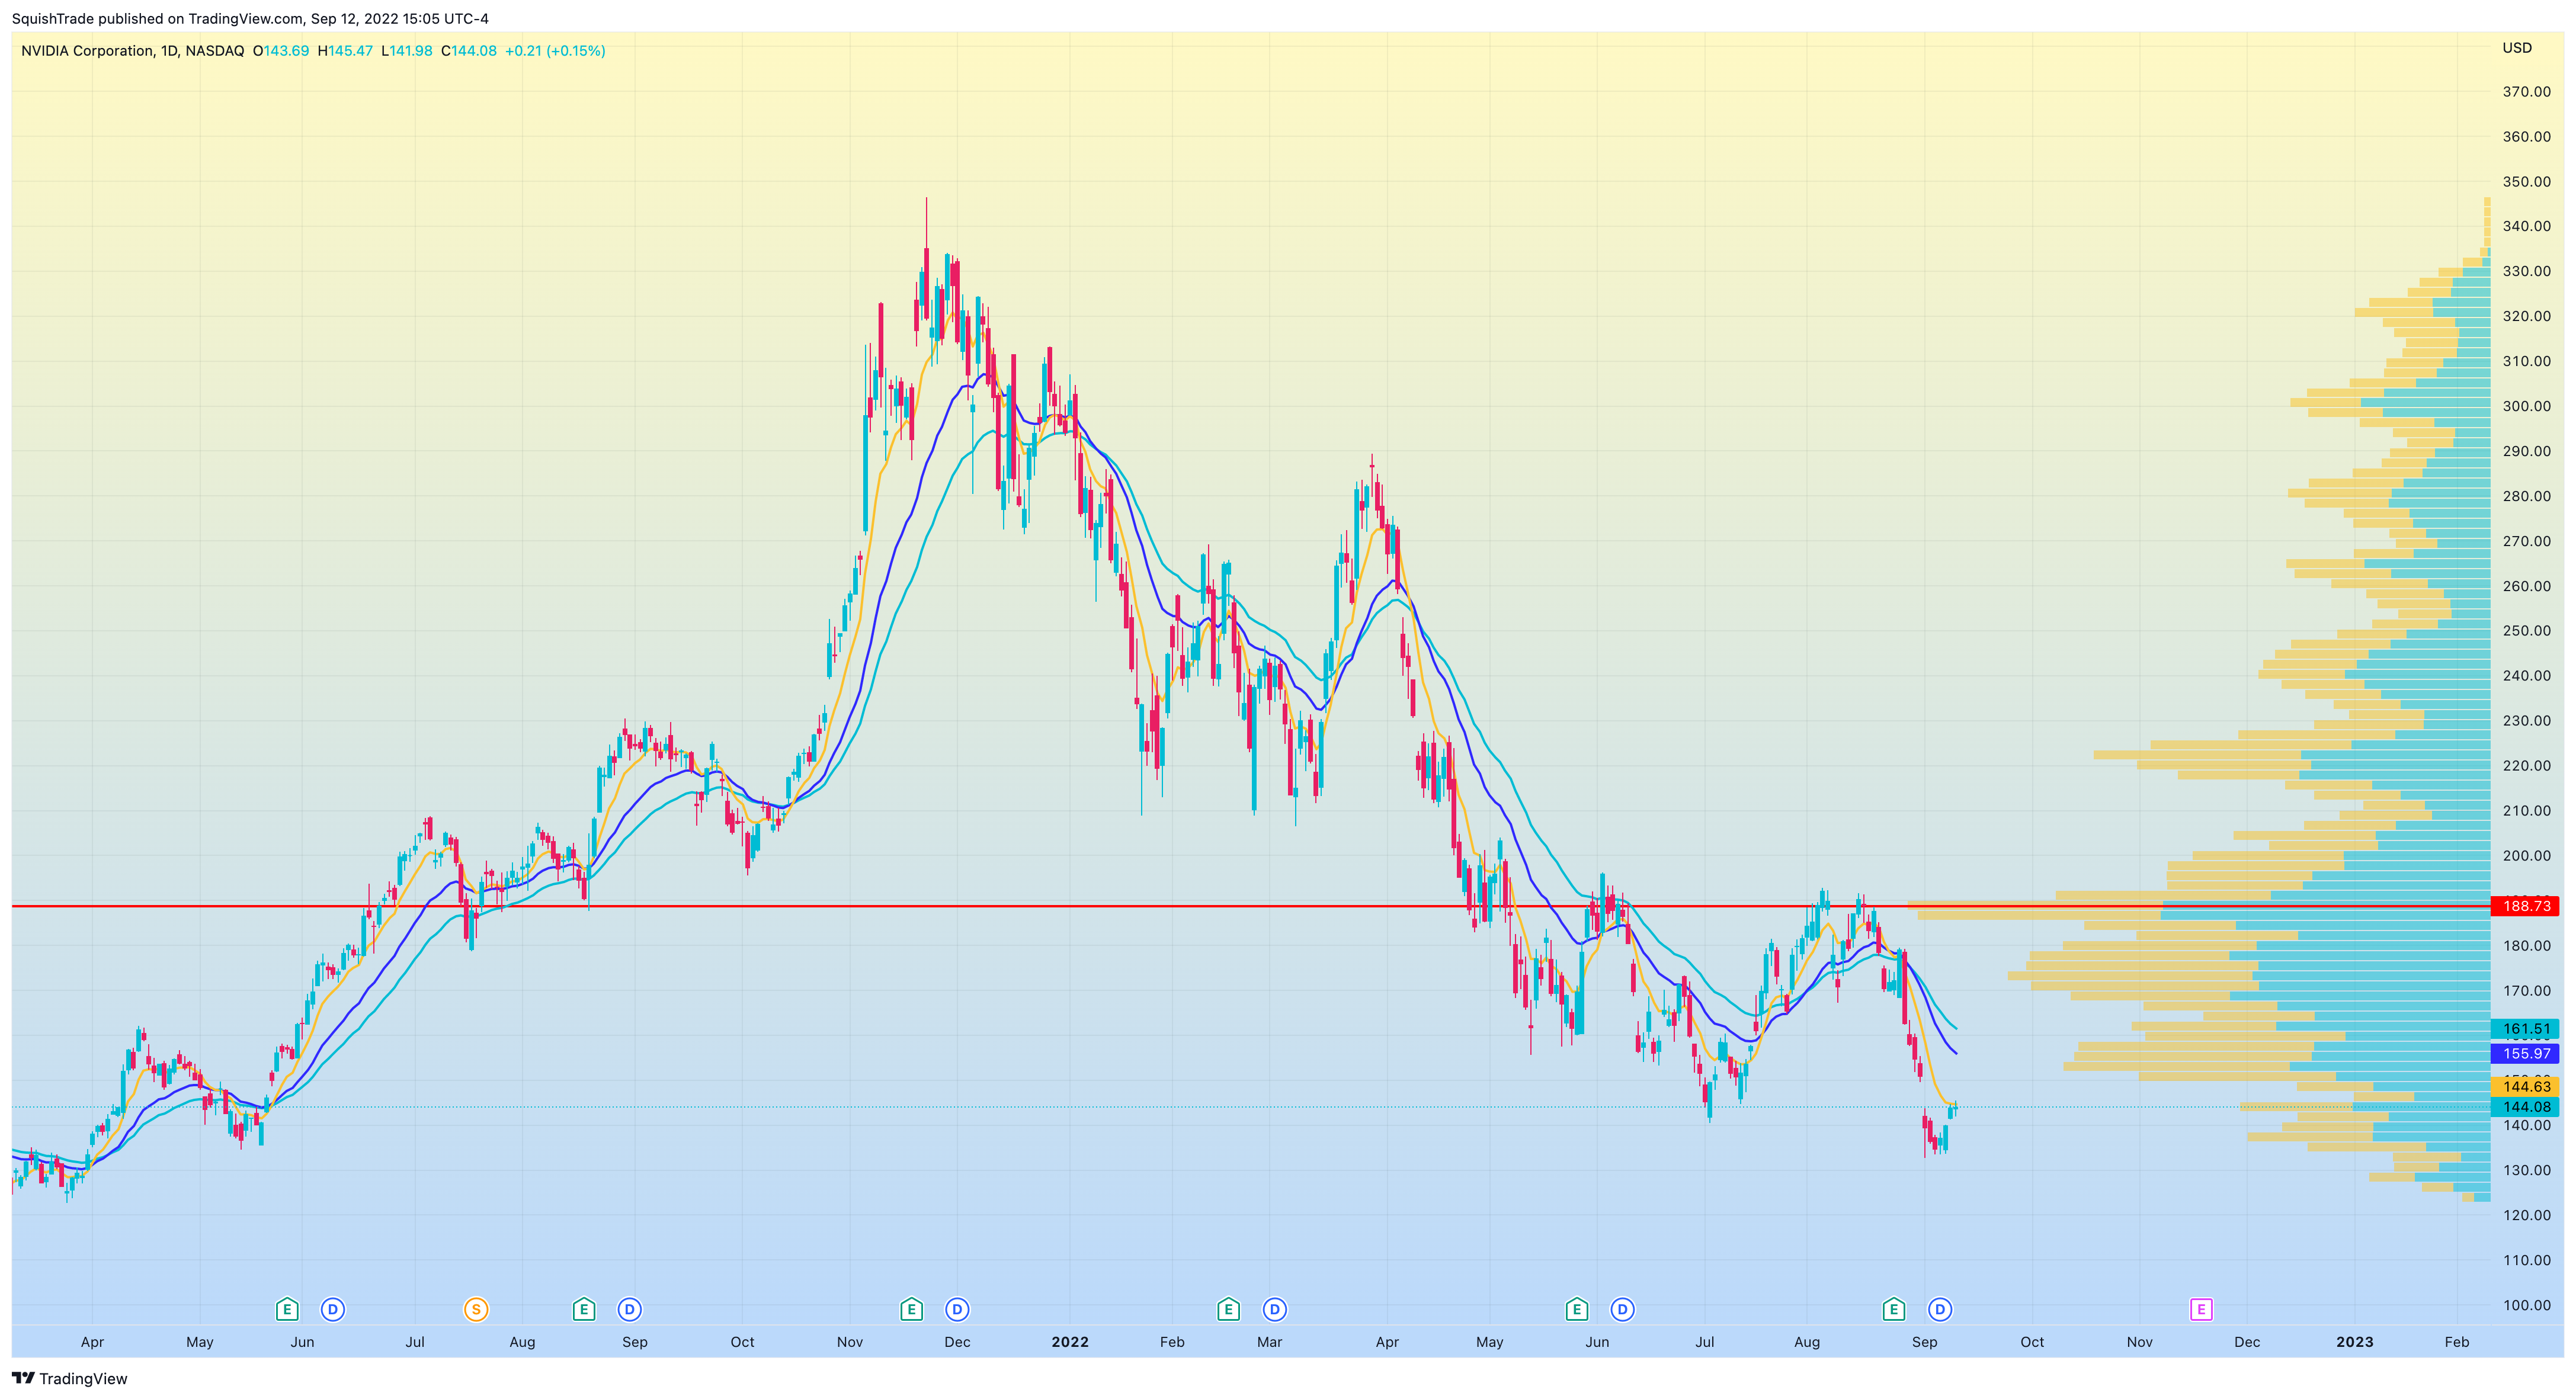Open the earnings 'E' marker before Jun 2022
Viewport: 2576px width, 1399px height.
(x=1576, y=1309)
